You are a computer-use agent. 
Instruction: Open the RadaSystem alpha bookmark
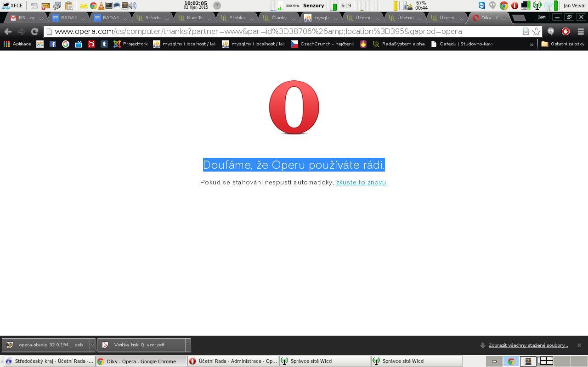[399, 44]
